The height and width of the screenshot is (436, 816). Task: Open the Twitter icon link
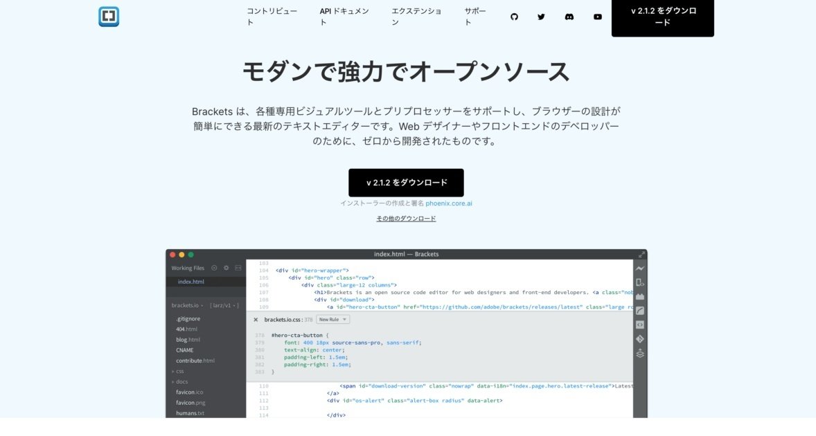541,17
